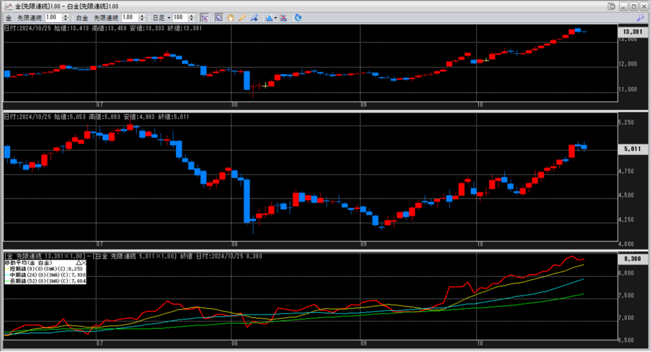The image size is (651, 352).
Task: Click the yellow short-term line legend swatch
Action: pos(8,268)
